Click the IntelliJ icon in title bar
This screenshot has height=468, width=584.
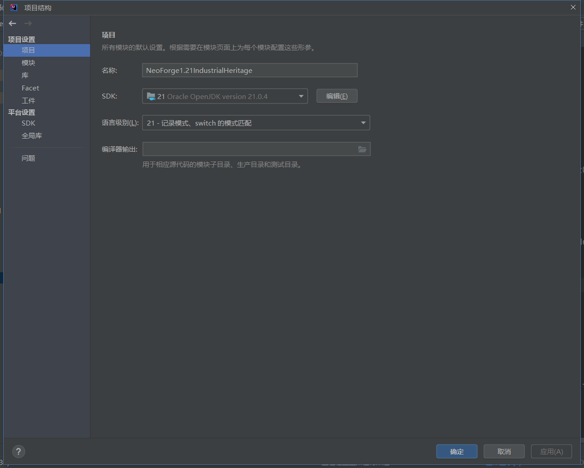[14, 8]
